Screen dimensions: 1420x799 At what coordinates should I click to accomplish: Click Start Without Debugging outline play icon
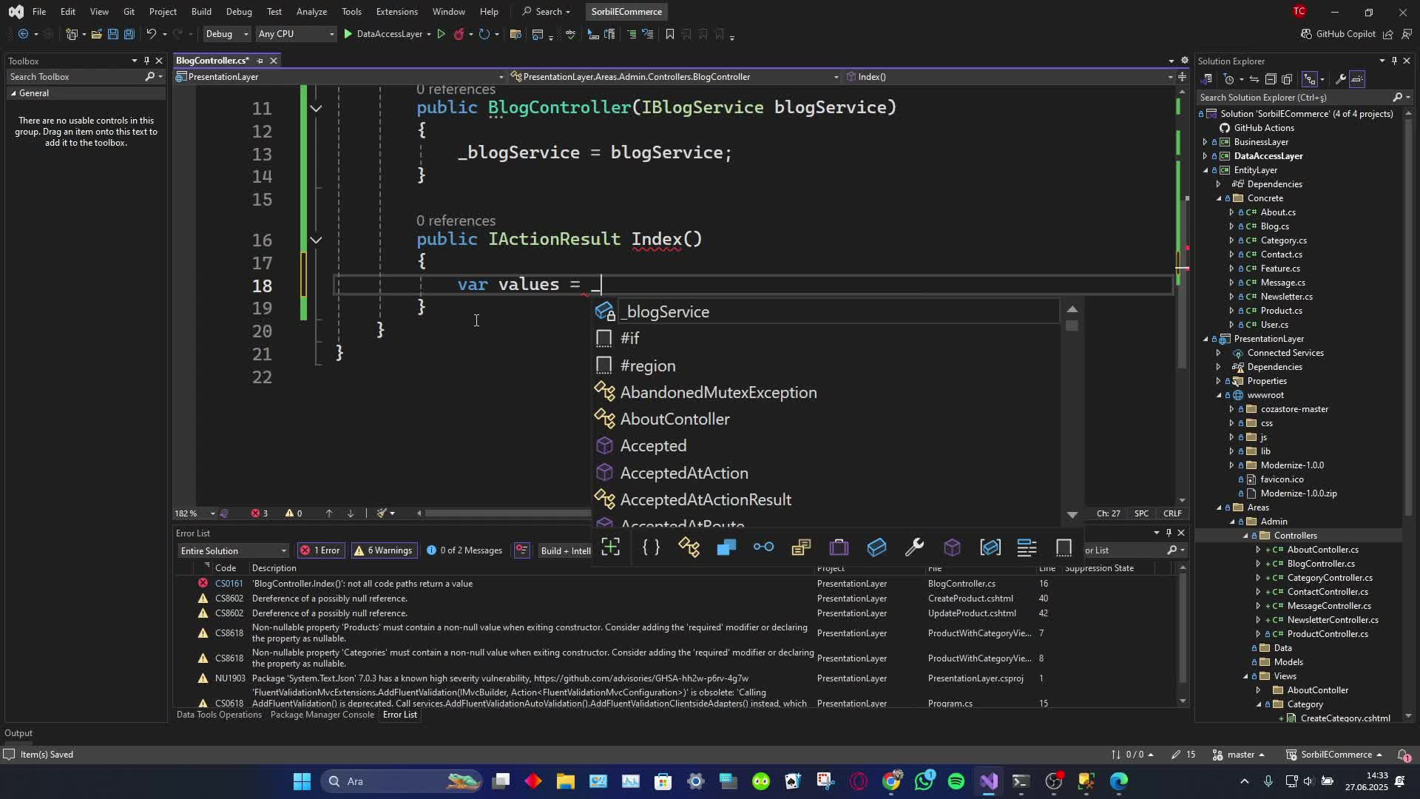(x=441, y=34)
